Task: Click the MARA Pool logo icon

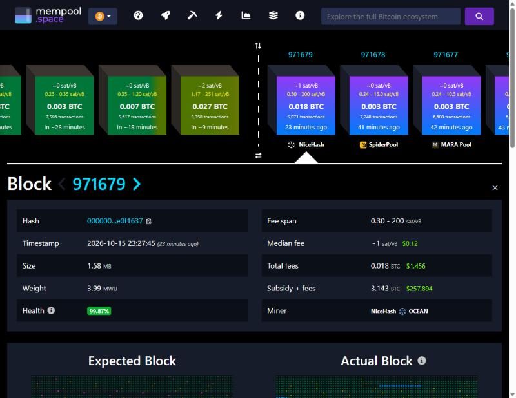Action: point(435,145)
